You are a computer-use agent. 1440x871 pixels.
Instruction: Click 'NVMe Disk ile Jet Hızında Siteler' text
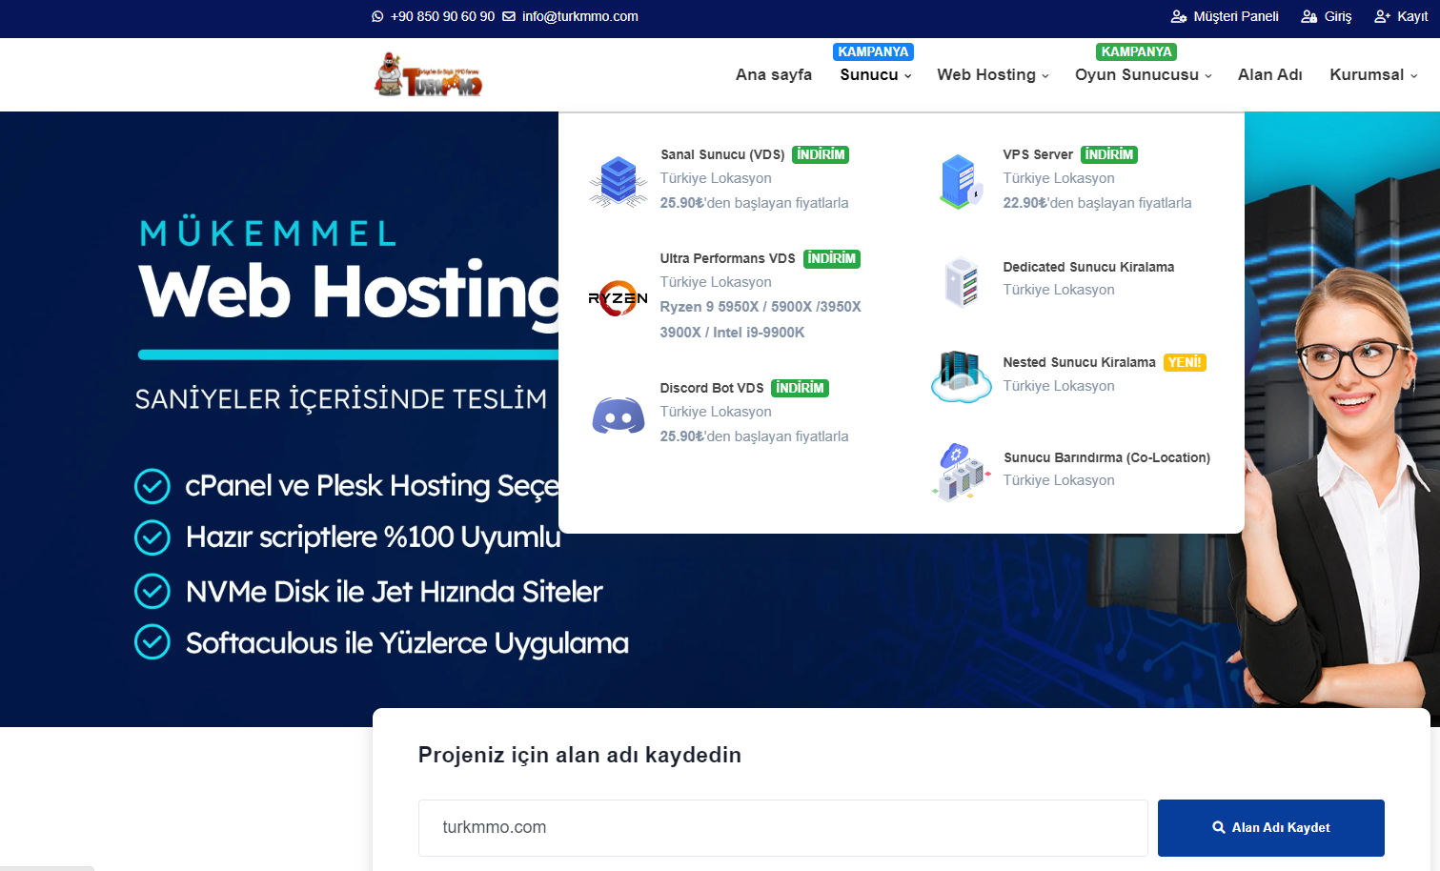[x=395, y=592]
